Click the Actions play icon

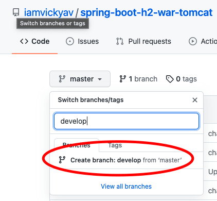point(193,41)
